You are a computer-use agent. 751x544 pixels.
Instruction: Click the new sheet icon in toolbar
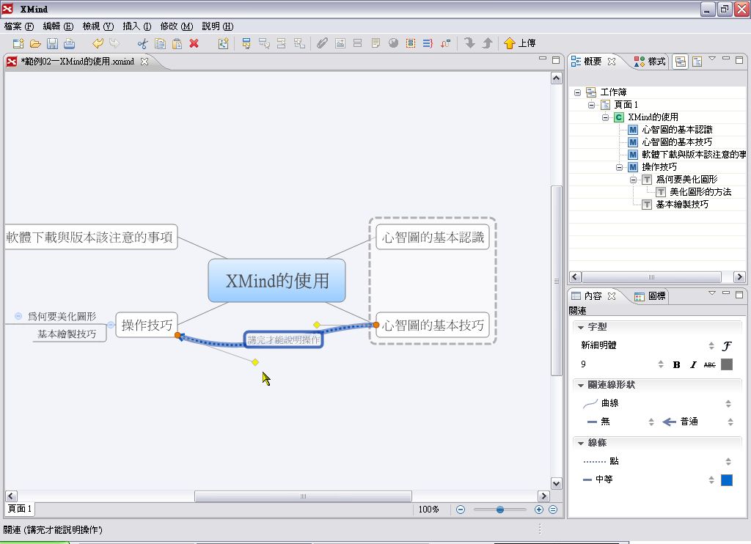[223, 43]
